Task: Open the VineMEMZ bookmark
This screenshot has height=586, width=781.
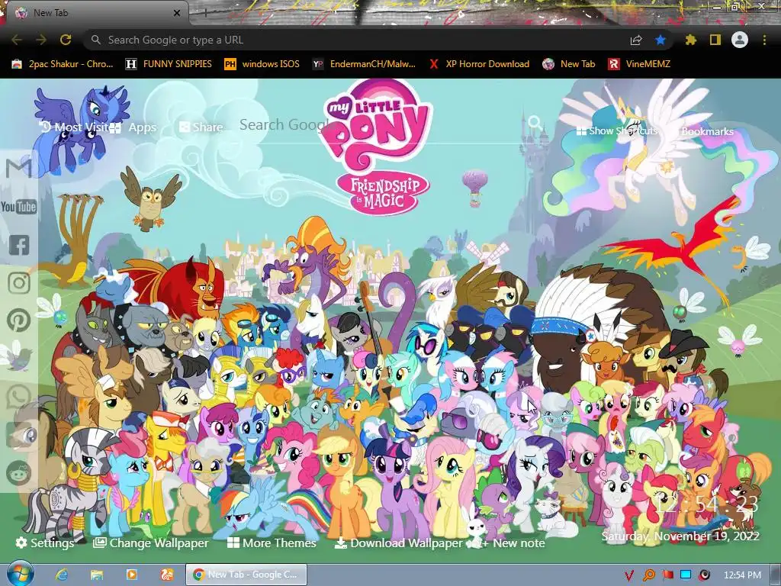Action: (x=639, y=64)
